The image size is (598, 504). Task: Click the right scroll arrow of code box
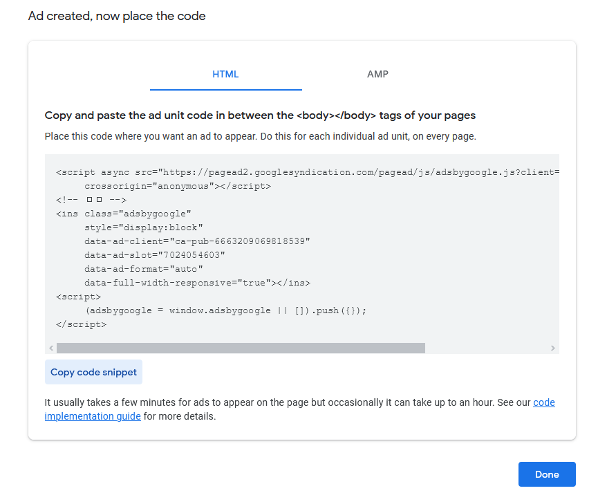click(552, 348)
